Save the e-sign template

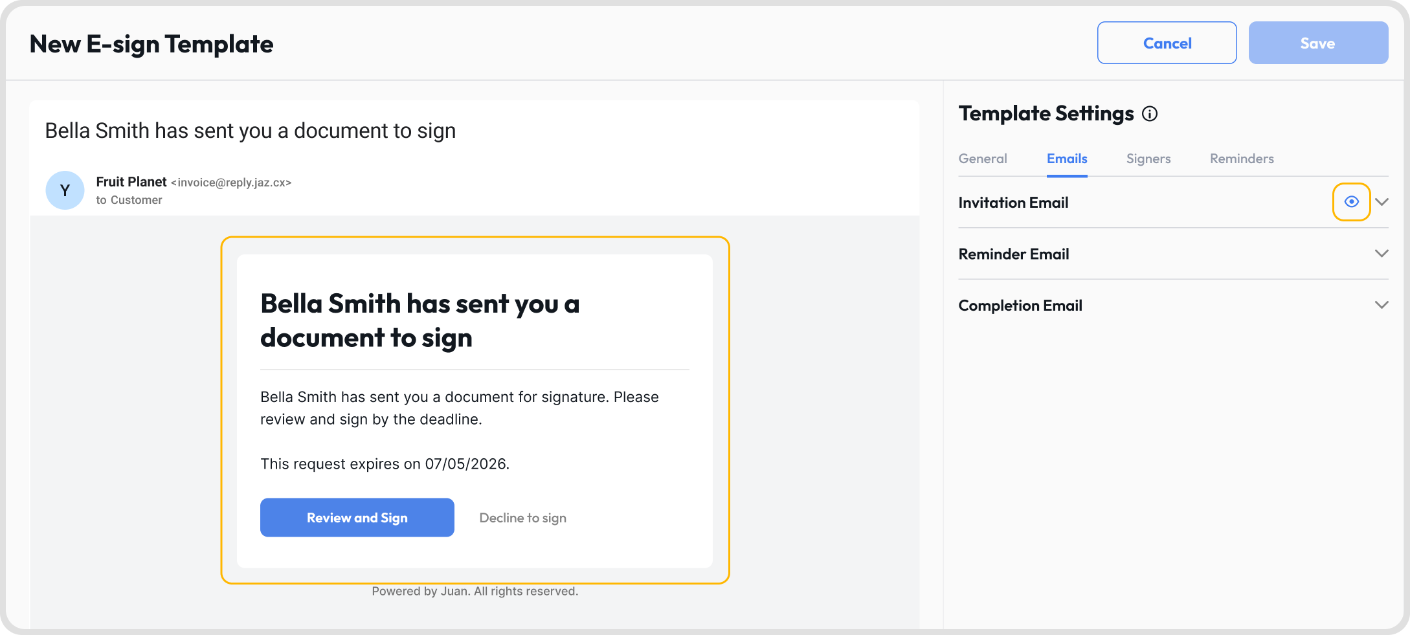pos(1318,43)
